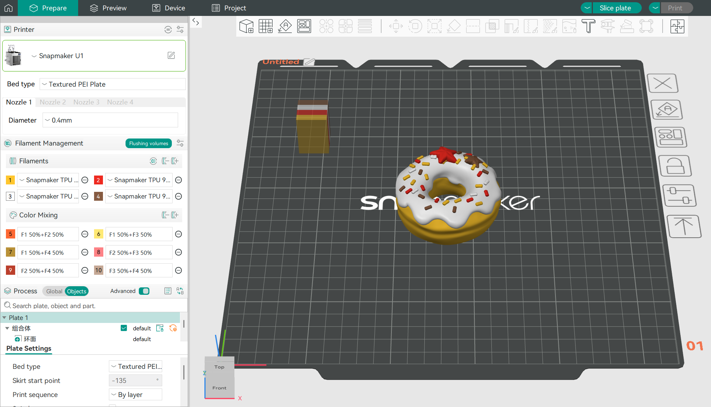The width and height of the screenshot is (711, 407).
Task: Select the Nozzle 2 tab
Action: (x=53, y=102)
